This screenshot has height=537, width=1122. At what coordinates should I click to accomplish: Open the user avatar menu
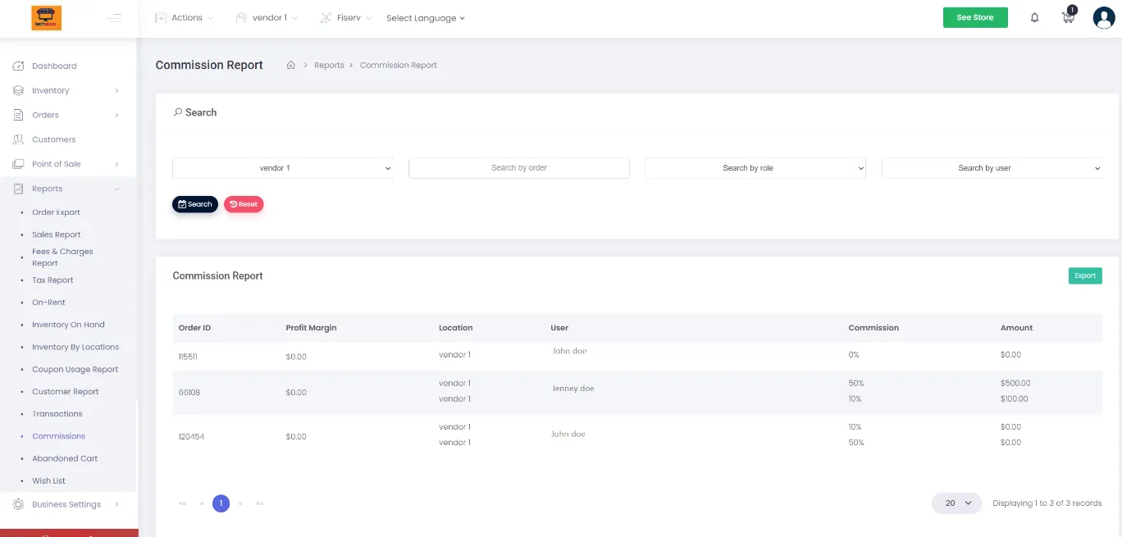pyautogui.click(x=1102, y=17)
